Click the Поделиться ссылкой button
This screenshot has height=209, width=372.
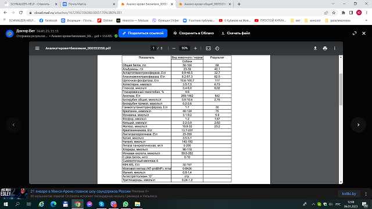143,33
